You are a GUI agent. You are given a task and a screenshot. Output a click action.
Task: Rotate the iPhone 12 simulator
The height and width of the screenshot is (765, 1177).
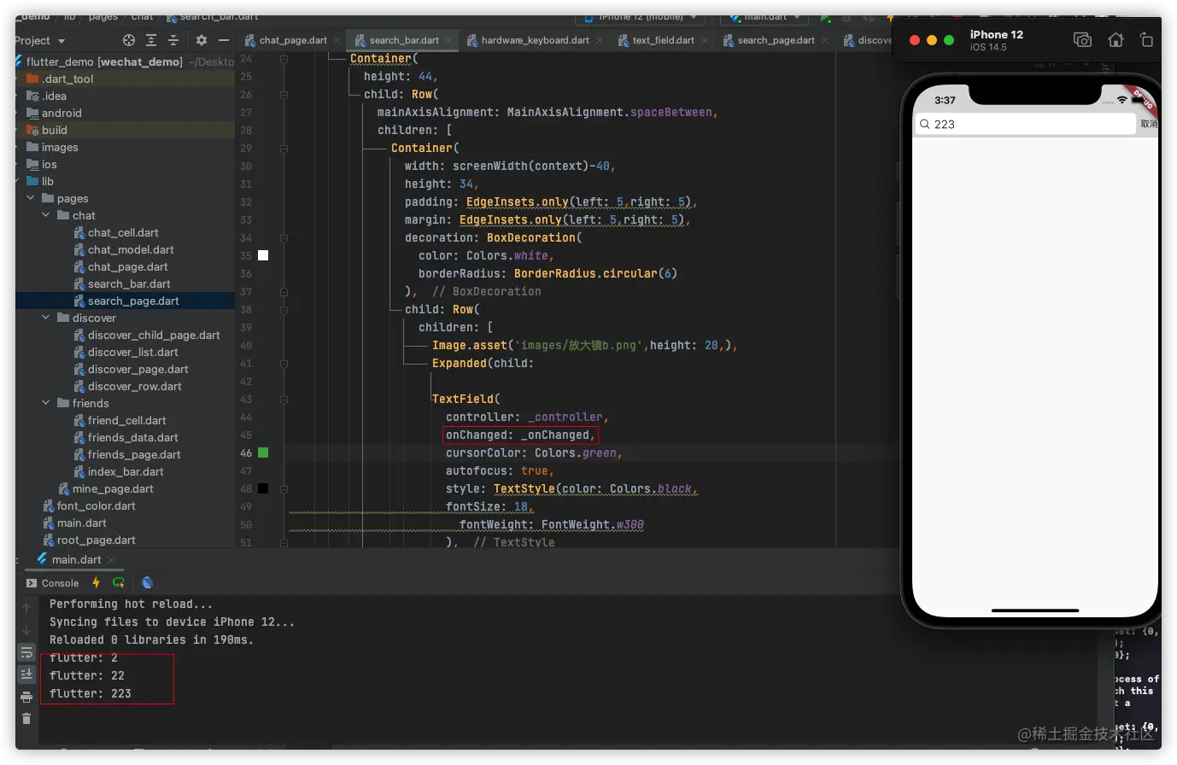click(x=1146, y=40)
